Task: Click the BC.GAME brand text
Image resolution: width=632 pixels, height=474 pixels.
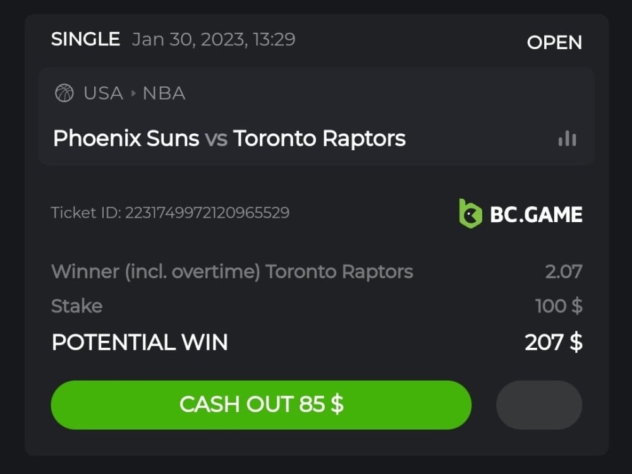Action: click(536, 214)
